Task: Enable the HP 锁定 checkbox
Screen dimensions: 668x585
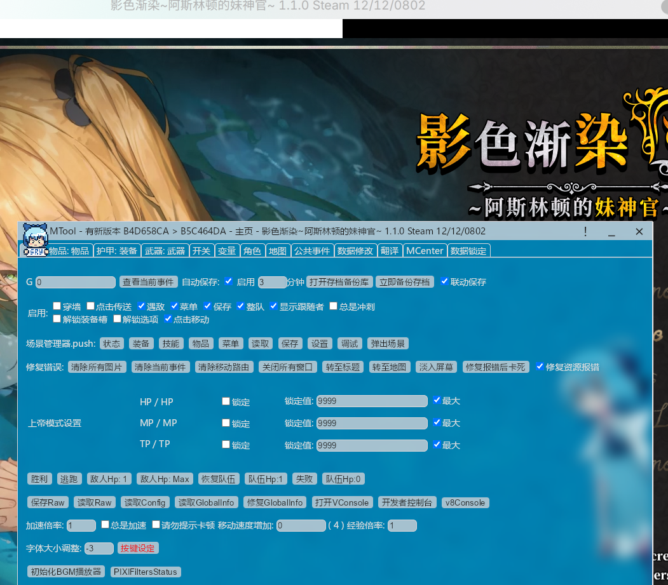Action: pyautogui.click(x=226, y=401)
